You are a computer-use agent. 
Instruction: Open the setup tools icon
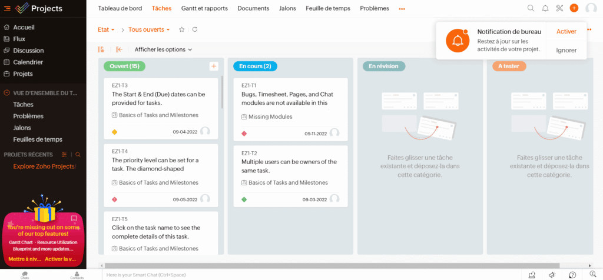pyautogui.click(x=559, y=8)
